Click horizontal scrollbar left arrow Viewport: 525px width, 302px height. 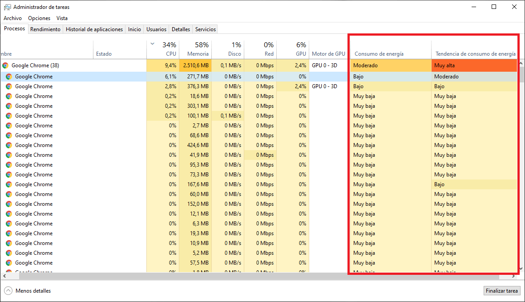(x=4, y=276)
